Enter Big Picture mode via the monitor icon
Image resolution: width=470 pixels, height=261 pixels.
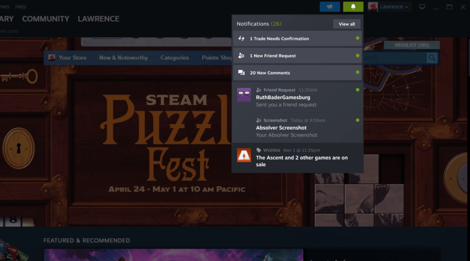(422, 6)
